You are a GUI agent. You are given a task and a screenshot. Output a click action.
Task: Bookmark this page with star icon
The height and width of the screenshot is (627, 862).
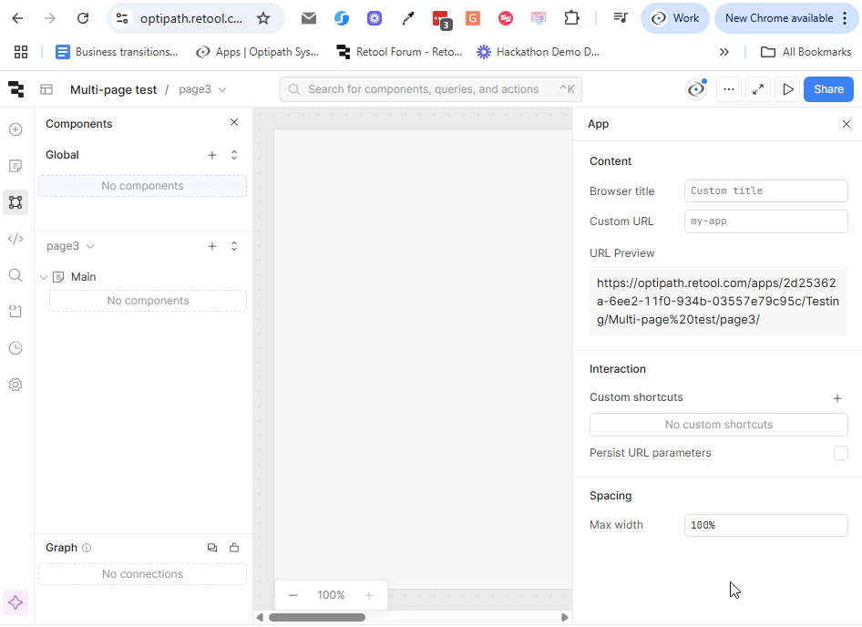coord(263,18)
